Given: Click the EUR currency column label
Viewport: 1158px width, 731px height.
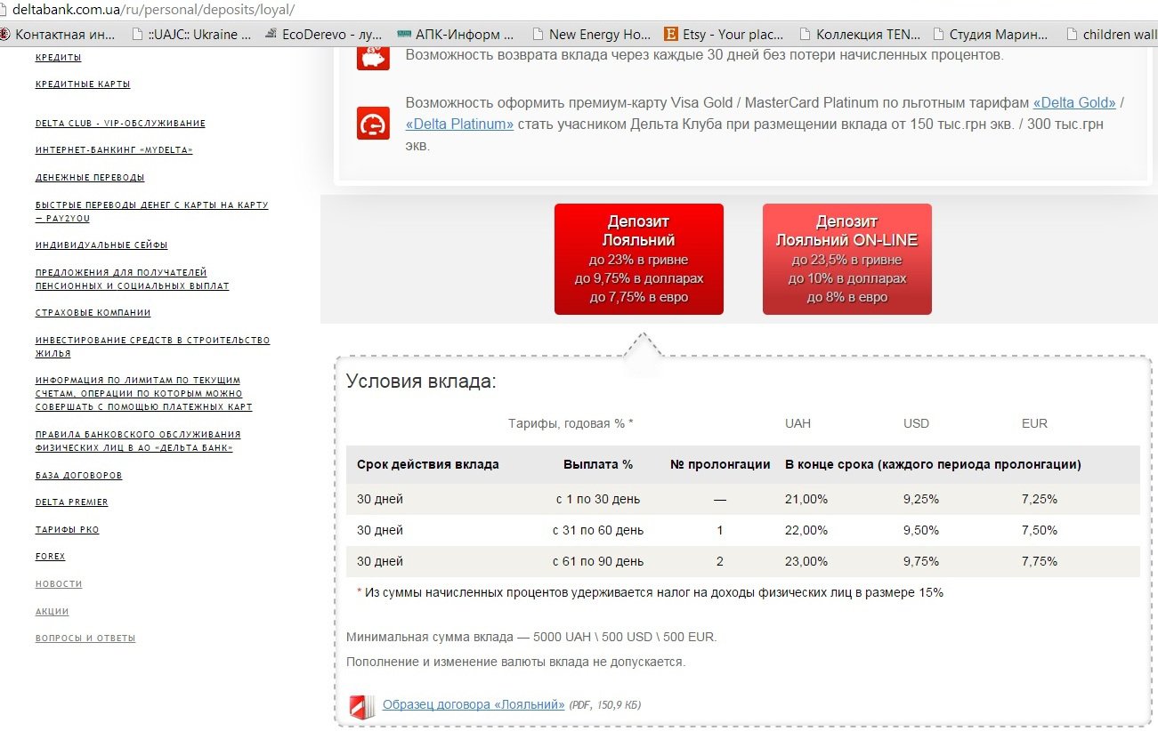Looking at the screenshot, I should coord(1034,423).
